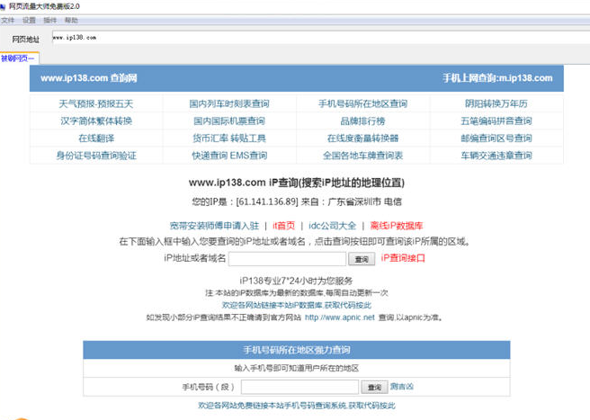Open the 文件 menu

click(x=7, y=20)
